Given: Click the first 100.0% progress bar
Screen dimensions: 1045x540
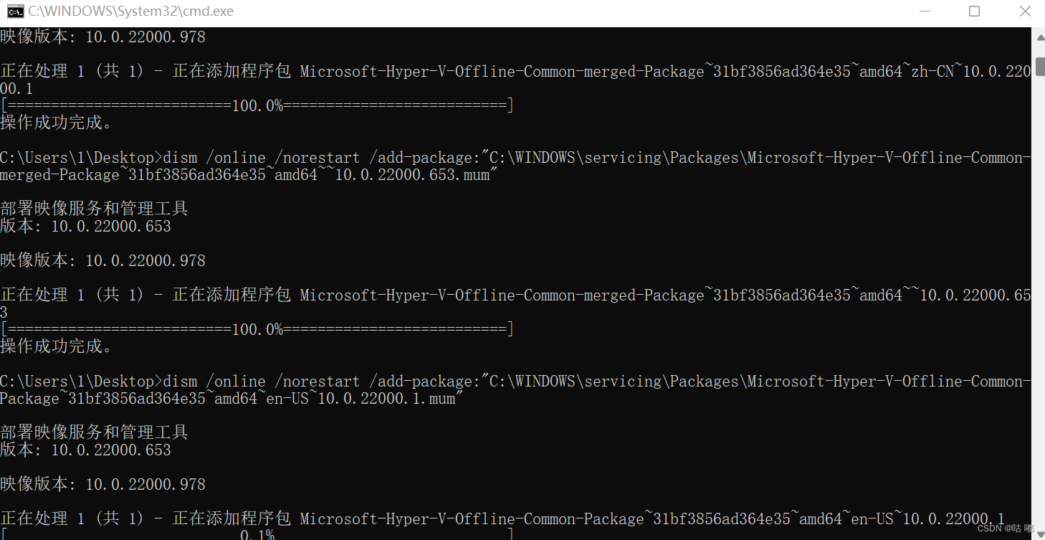Looking at the screenshot, I should [x=257, y=105].
